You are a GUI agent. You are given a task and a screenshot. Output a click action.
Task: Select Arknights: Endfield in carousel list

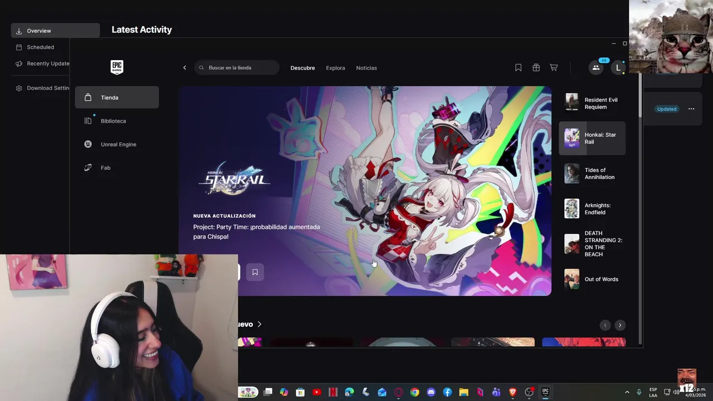[592, 209]
